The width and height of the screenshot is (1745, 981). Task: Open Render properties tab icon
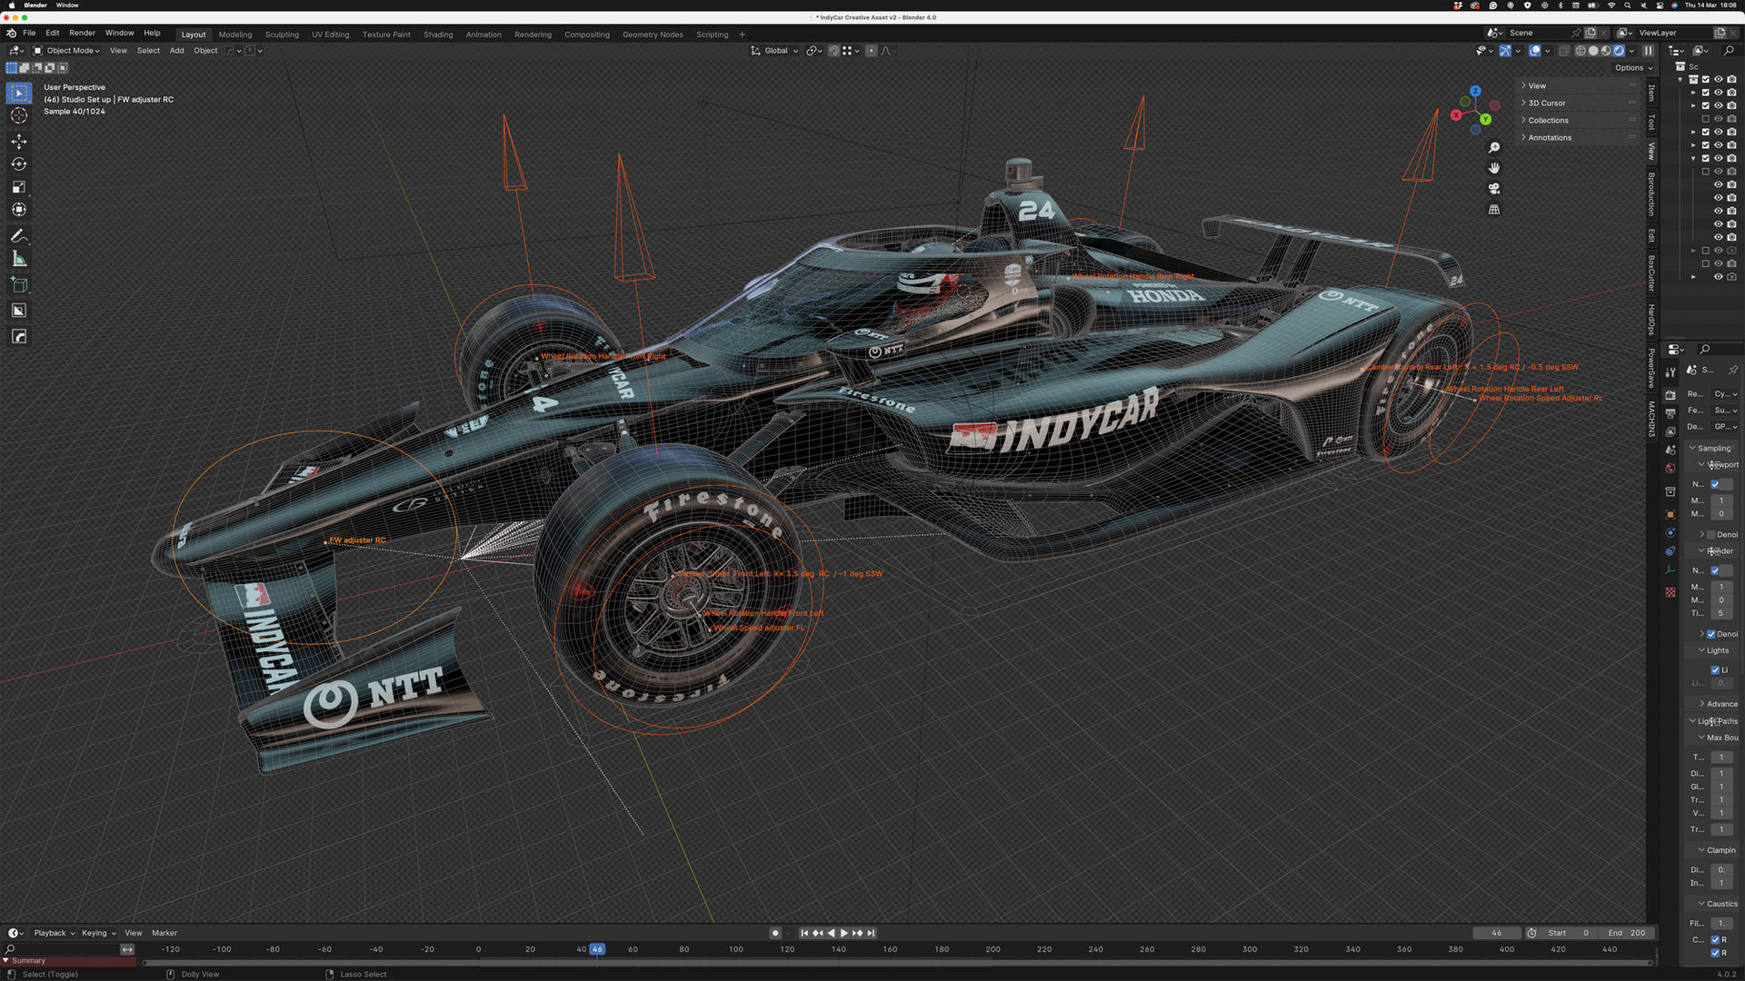pos(1670,395)
